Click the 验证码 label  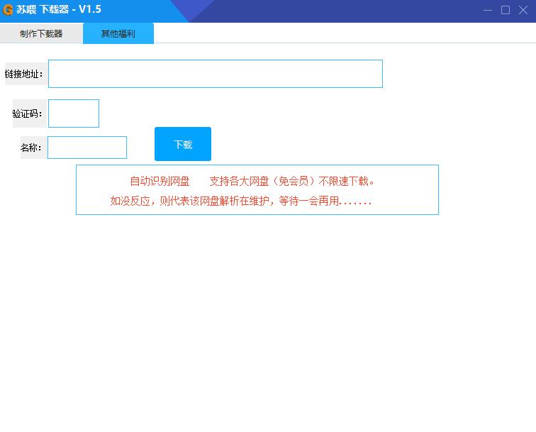click(28, 113)
